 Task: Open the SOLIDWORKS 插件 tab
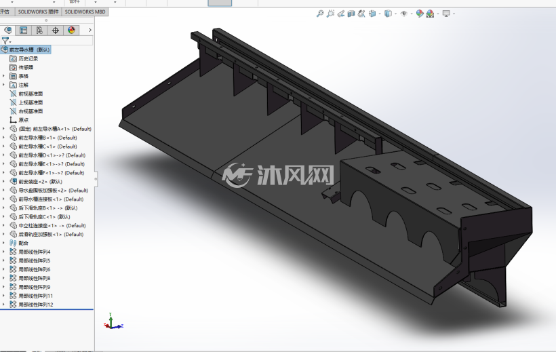pos(38,12)
